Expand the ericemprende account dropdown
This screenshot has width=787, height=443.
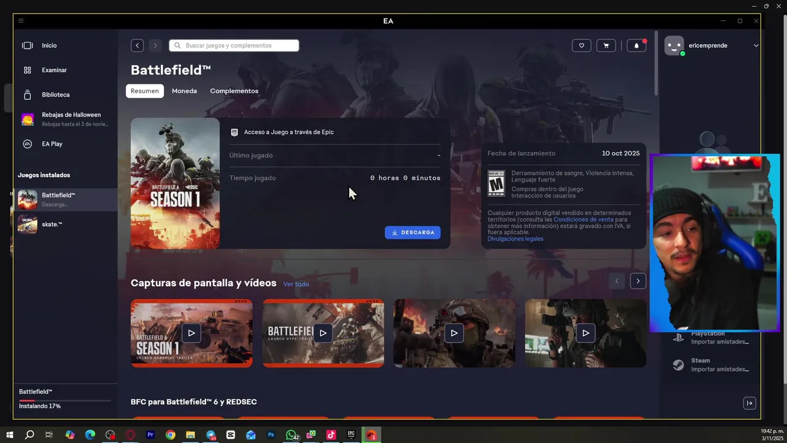[x=756, y=46]
